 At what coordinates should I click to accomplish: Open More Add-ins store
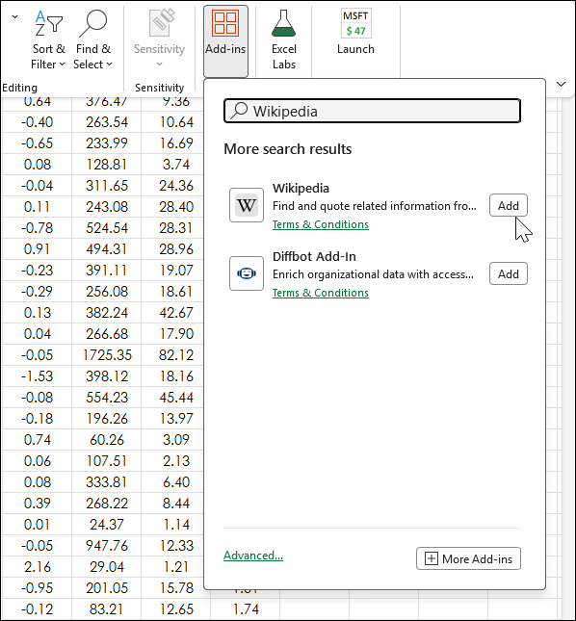tap(468, 558)
